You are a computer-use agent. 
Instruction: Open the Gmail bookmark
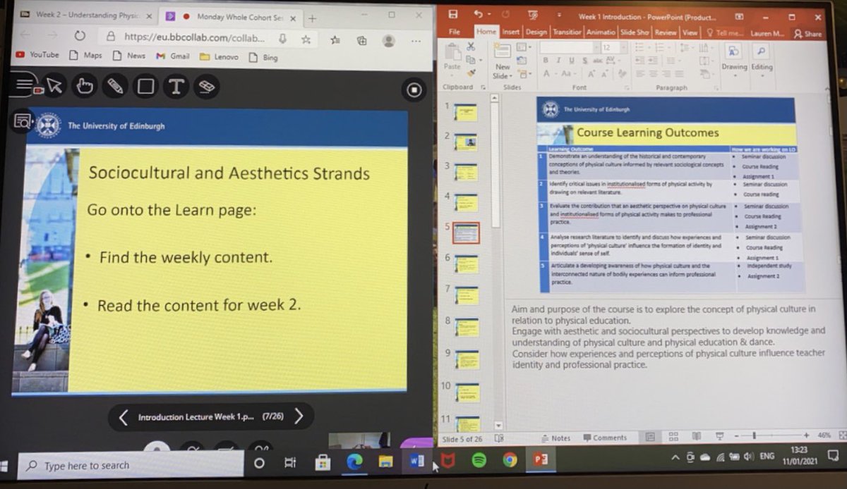coord(173,56)
